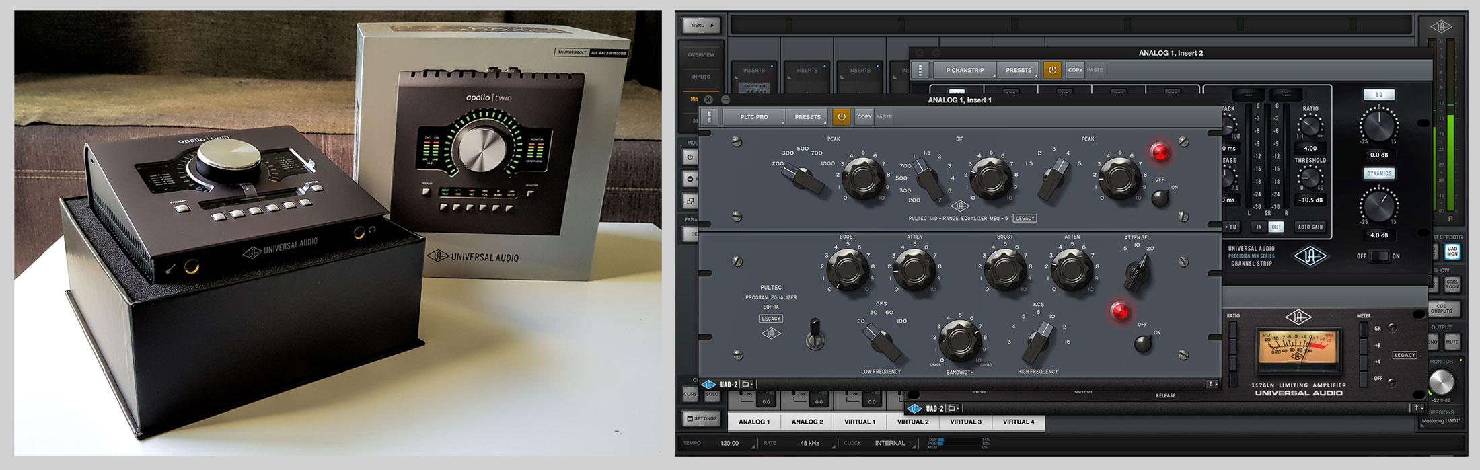
Task: Flip the EQ-in toggle switch below the LEGACY badge on EQP-1A
Action: (x=815, y=334)
